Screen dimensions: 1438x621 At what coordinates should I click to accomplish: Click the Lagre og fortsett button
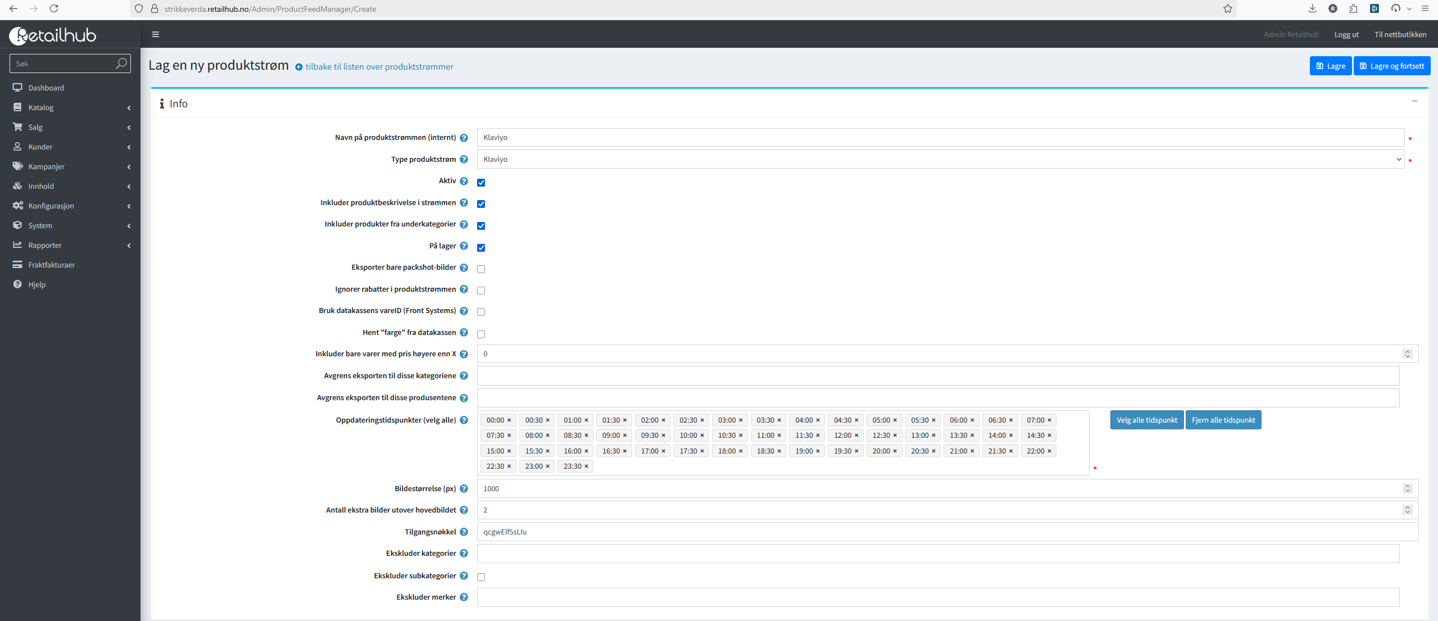tap(1391, 66)
